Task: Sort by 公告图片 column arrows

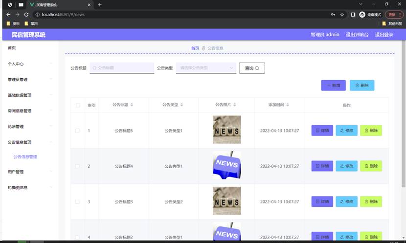Action: click(x=235, y=105)
